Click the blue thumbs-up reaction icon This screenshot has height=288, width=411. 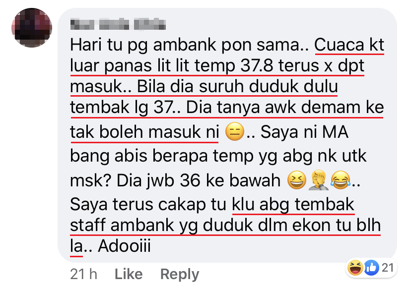(371, 268)
